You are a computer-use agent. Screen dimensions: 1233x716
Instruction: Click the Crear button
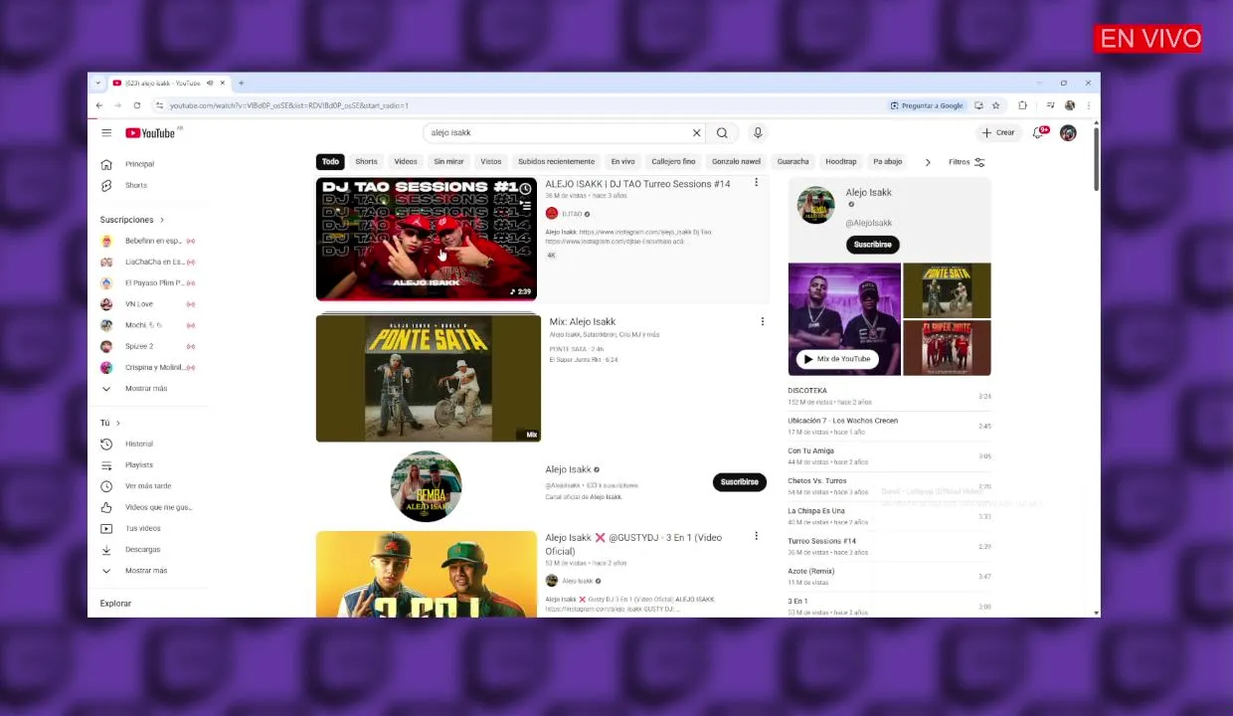click(998, 132)
